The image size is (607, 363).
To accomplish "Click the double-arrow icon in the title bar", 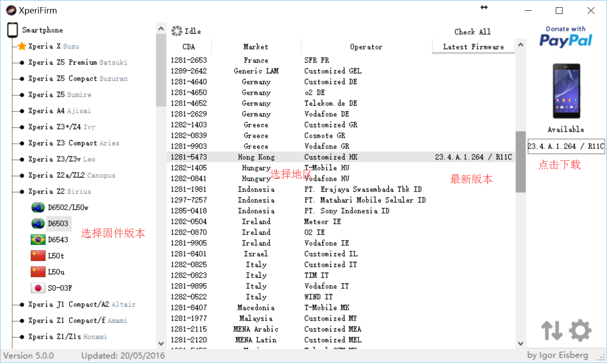I will pos(484,7).
